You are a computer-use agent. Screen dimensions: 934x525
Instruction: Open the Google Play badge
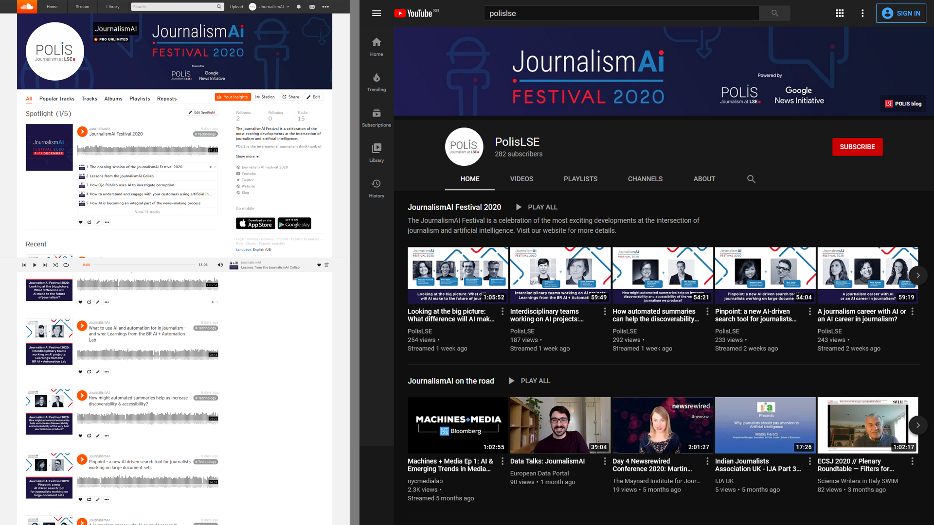[294, 224]
